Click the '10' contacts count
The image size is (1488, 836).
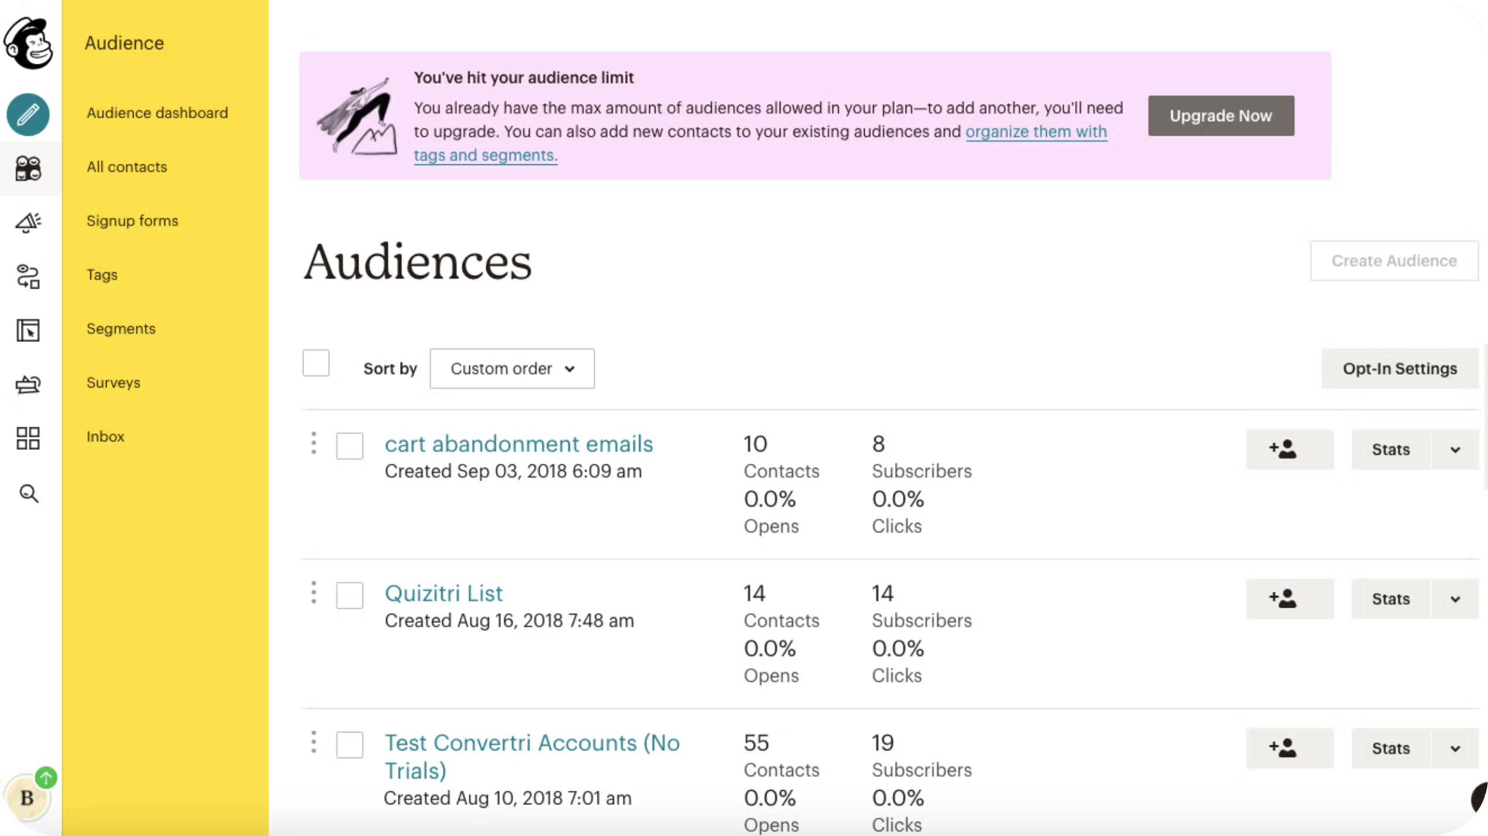tap(755, 443)
